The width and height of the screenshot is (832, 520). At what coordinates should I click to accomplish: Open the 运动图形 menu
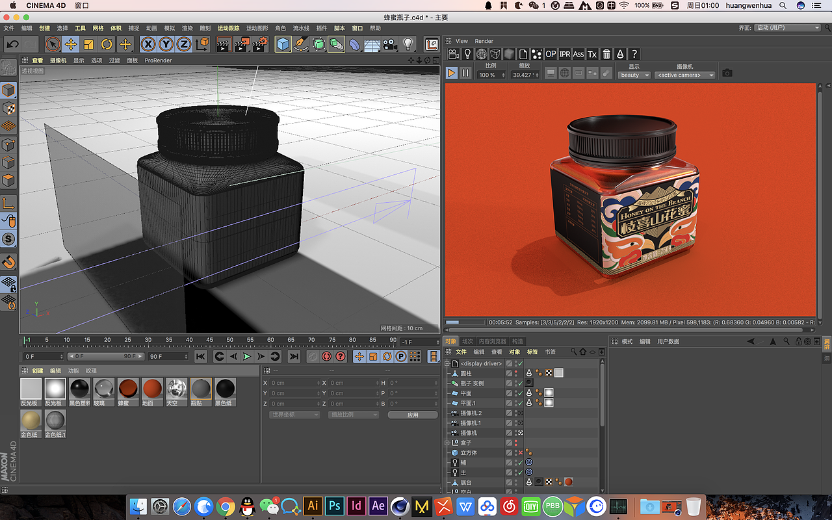tap(257, 28)
